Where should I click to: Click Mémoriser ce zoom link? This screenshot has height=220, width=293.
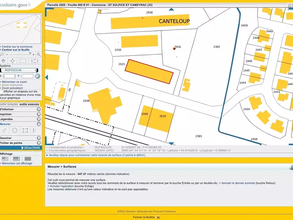point(14,82)
